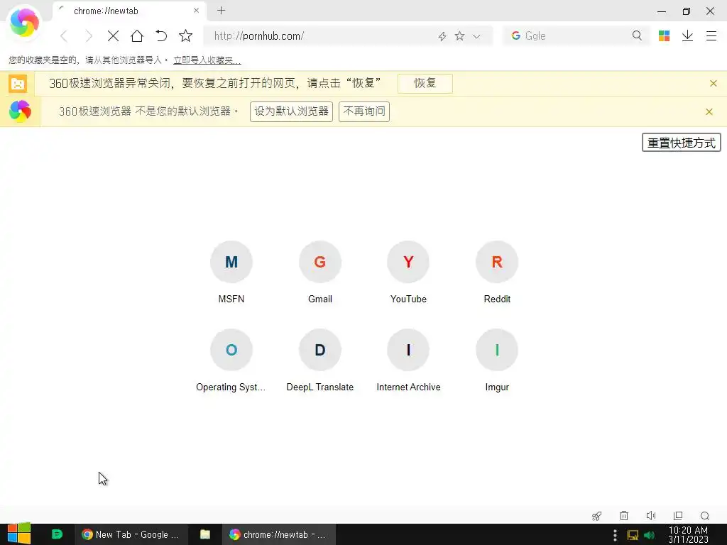Viewport: 727px width, 545px height.
Task: Select the chrome://newtab tab
Action: pos(129,11)
